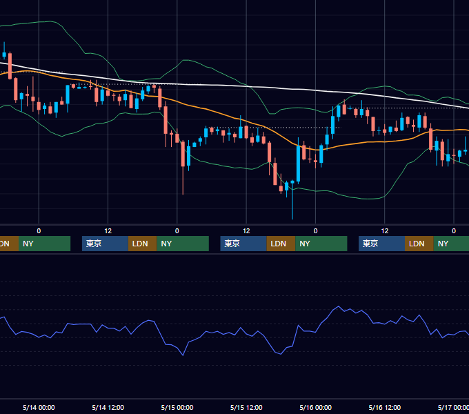Select hour label 0 above 5/14 00:00
Viewport: 469px width, 414px height.
coord(39,231)
